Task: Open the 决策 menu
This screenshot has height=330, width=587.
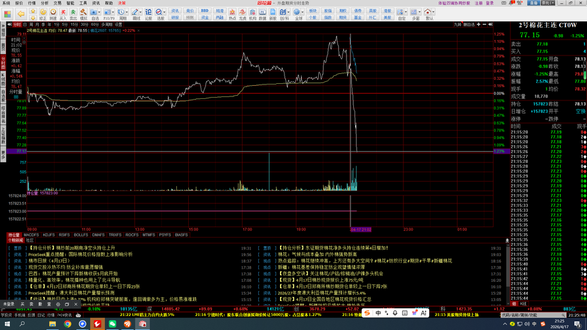Action: 121,3
